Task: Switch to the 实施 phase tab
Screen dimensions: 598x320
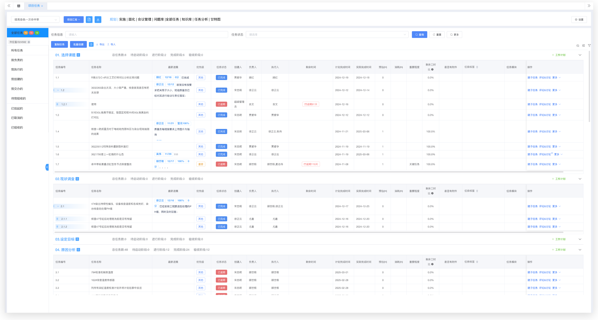Action: pos(123,19)
